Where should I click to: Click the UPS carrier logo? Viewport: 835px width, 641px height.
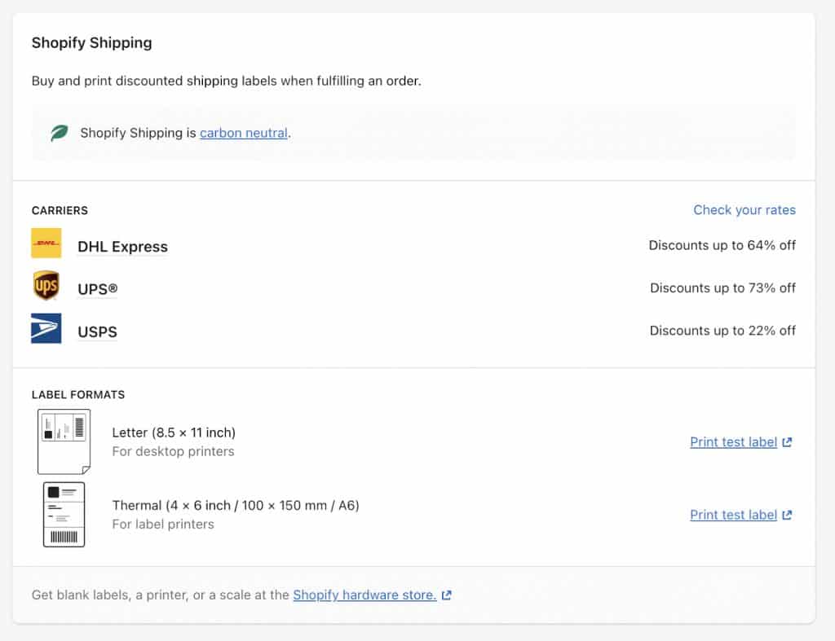point(46,286)
